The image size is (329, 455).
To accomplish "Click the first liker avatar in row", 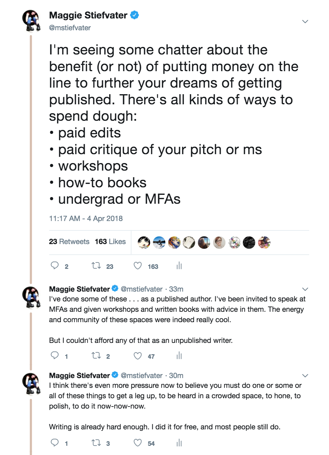I will click(144, 242).
